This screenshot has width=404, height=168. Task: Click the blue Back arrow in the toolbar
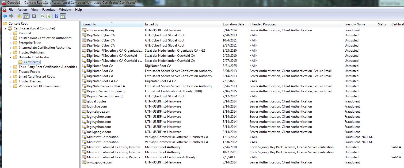pos(5,16)
